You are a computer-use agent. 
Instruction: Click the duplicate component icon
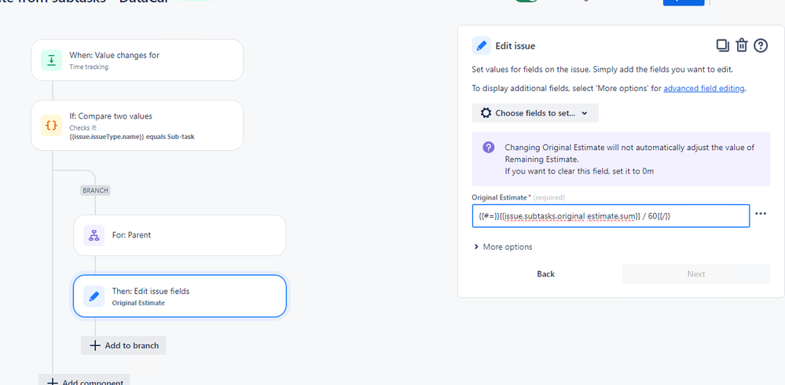[x=722, y=46]
